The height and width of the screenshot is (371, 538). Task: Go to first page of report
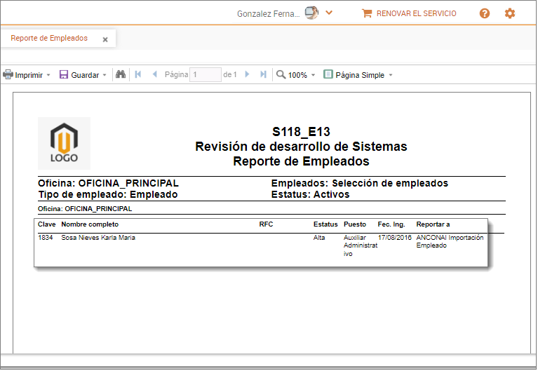click(138, 74)
